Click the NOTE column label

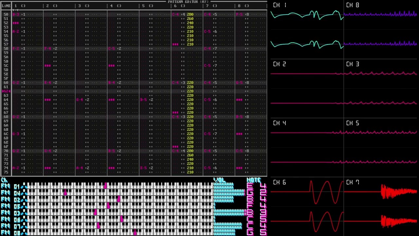pos(254,180)
